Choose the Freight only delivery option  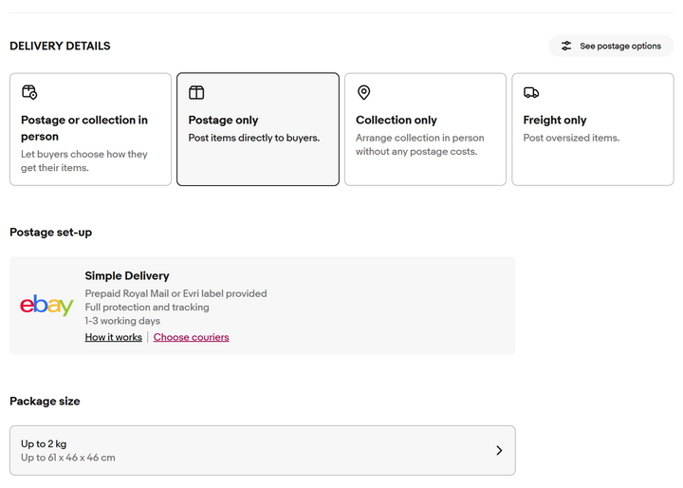pos(593,129)
